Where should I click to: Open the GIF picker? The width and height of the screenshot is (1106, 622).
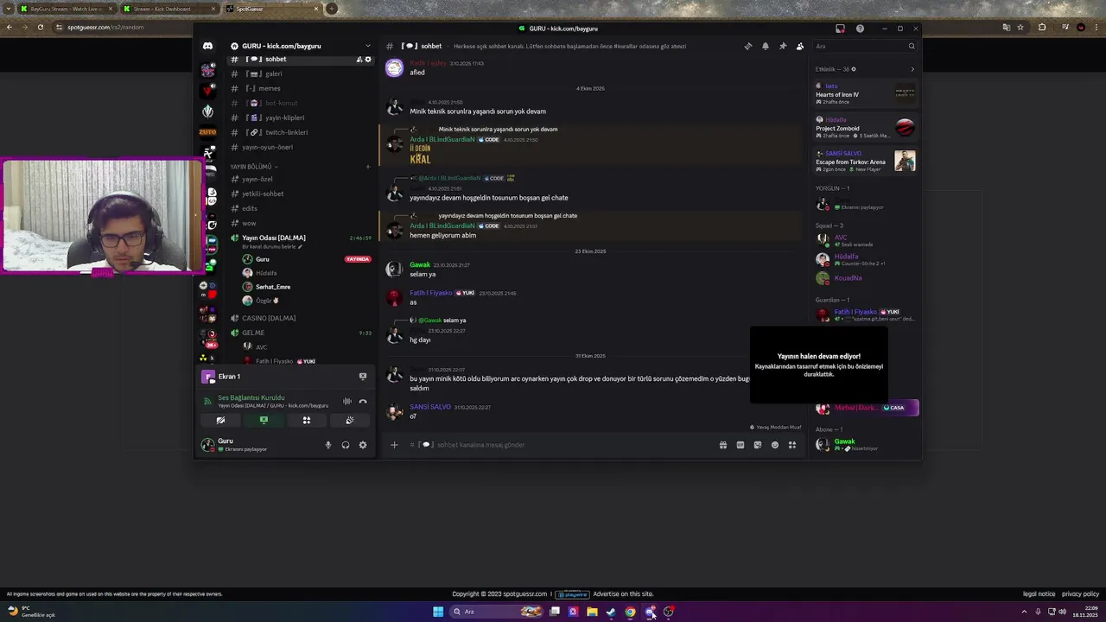click(741, 445)
